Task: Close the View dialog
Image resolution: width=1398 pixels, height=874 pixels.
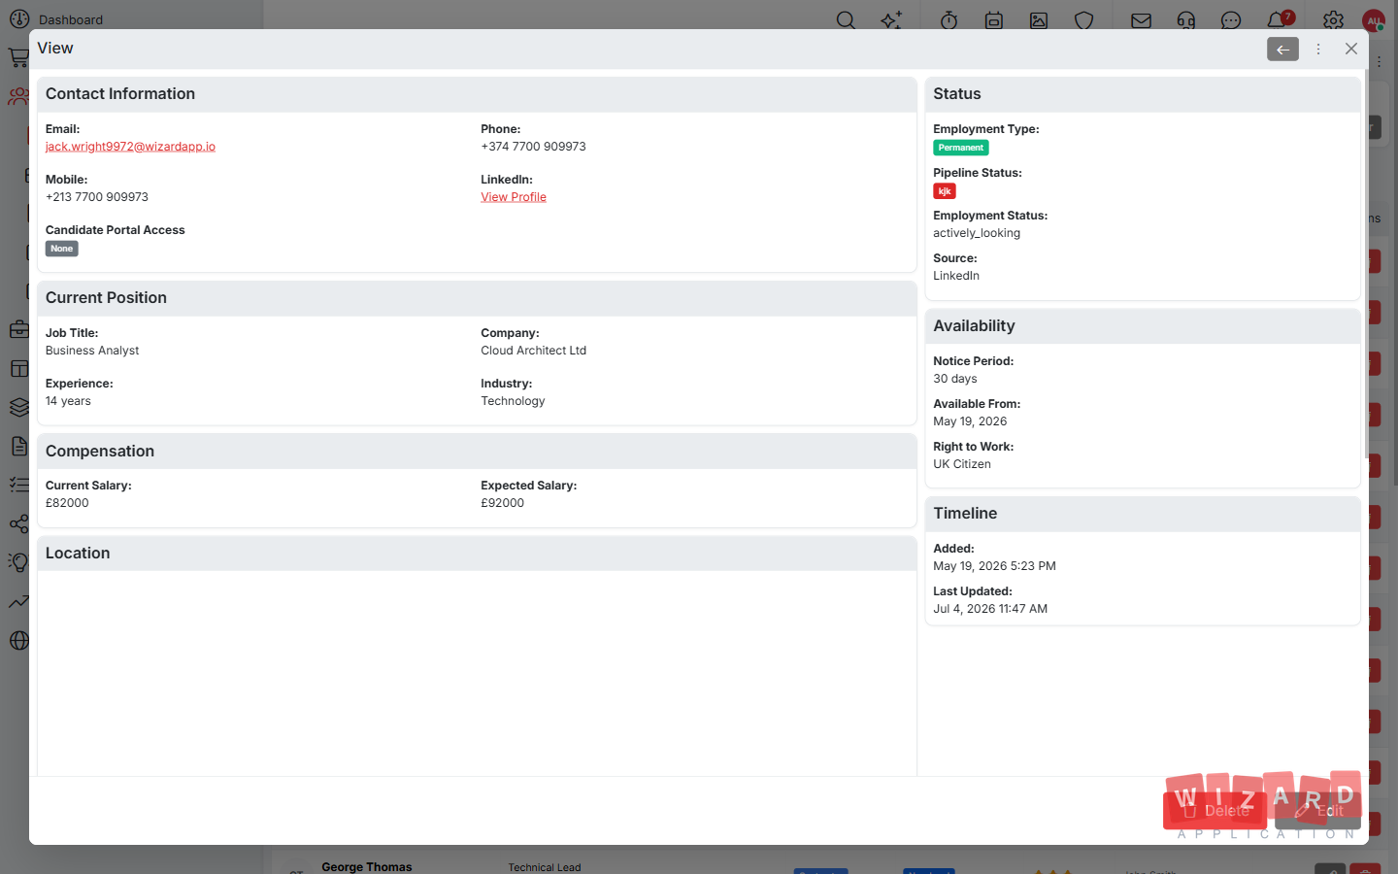Action: [x=1350, y=49]
